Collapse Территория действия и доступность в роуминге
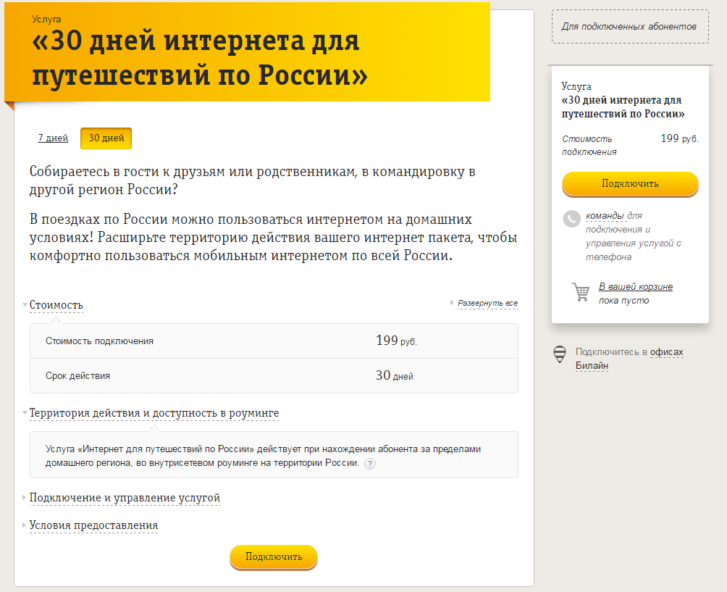The image size is (727, 592). tap(154, 413)
